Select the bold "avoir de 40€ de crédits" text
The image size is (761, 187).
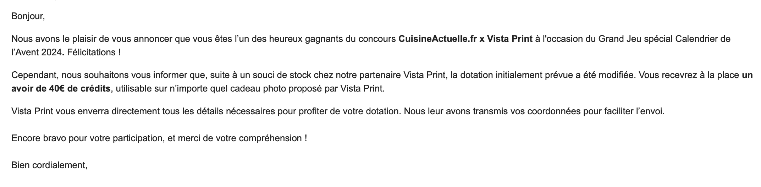click(x=61, y=89)
